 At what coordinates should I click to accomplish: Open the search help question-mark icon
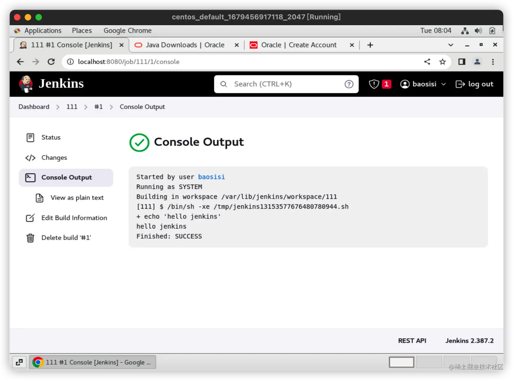[349, 84]
